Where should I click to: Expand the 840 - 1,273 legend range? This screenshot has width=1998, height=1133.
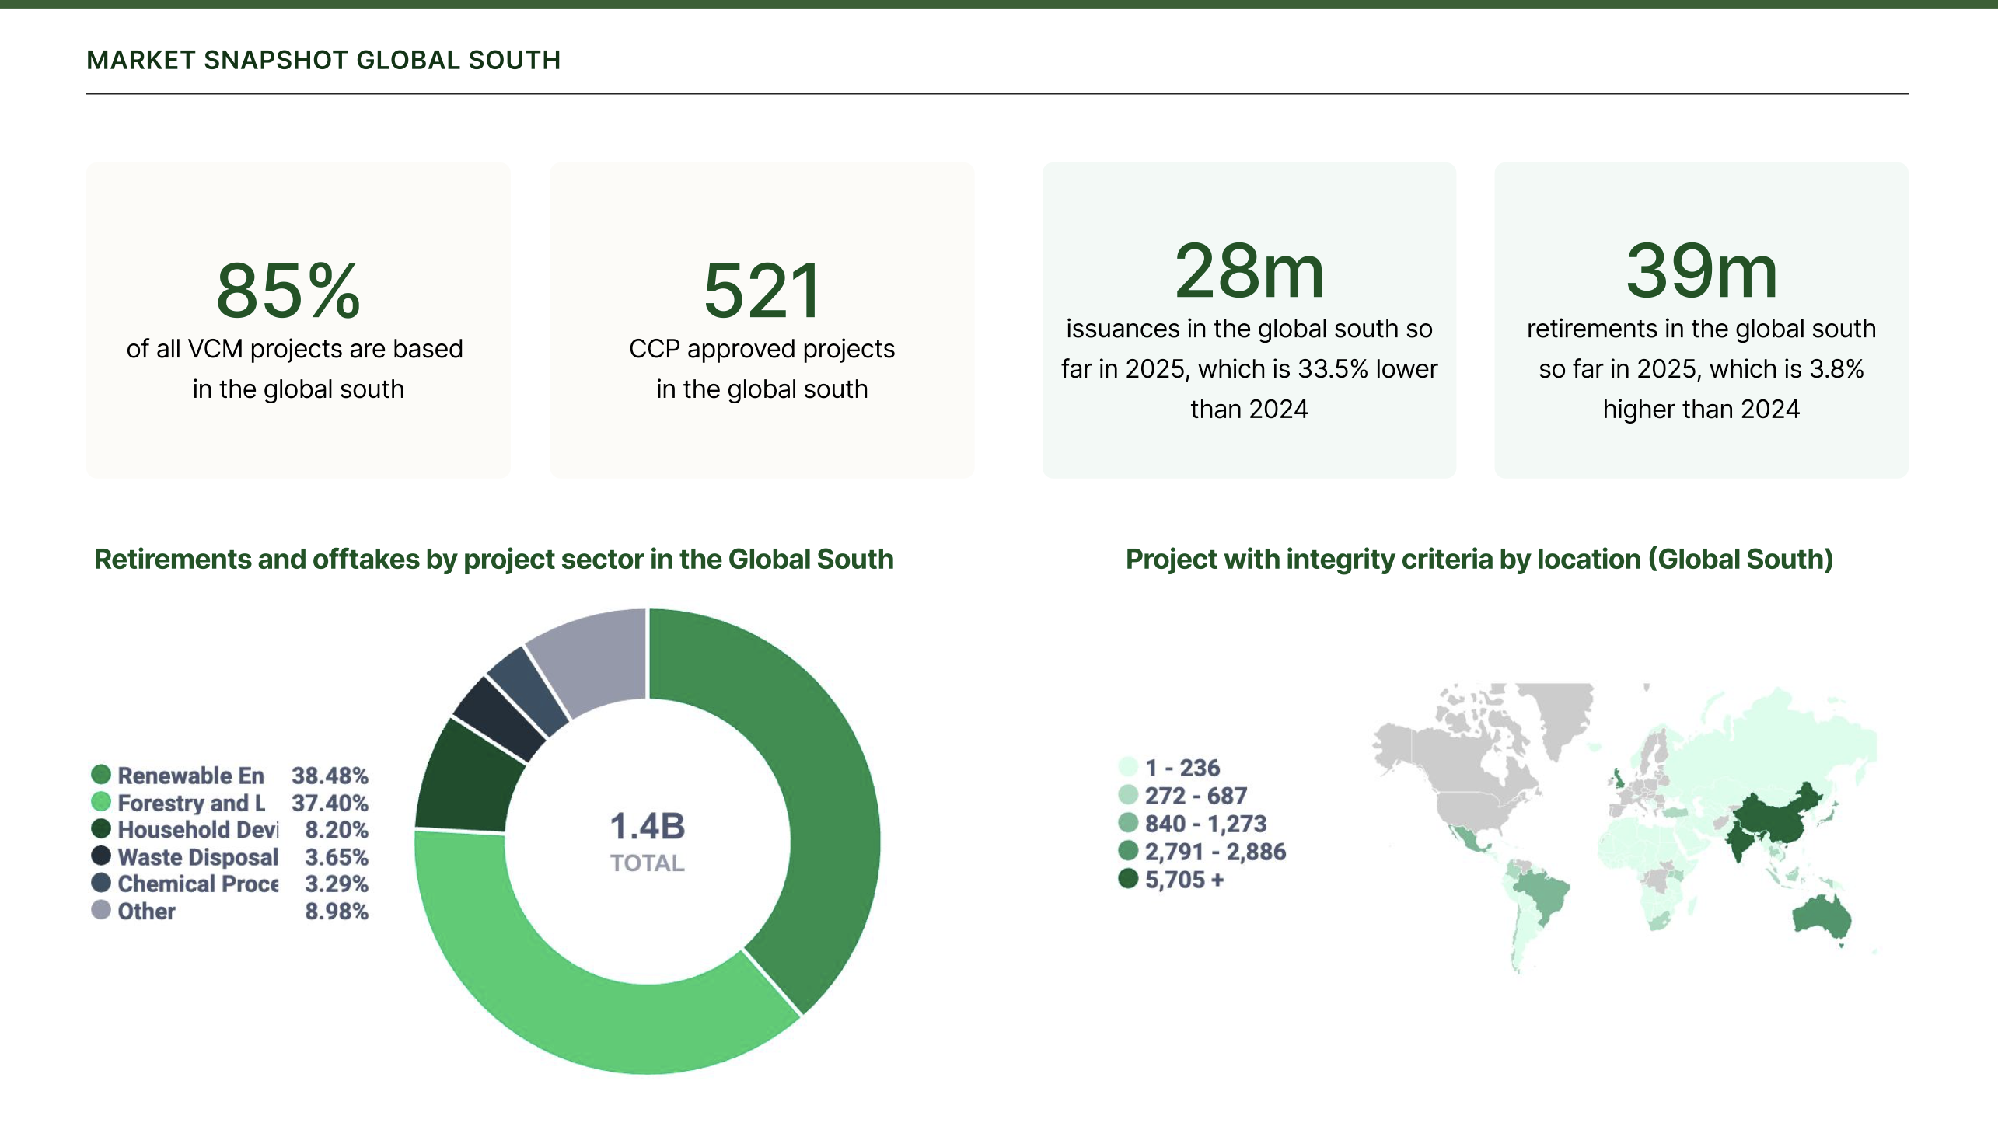coord(1129,822)
